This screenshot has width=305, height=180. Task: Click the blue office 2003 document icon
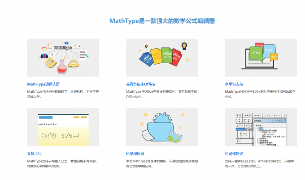pos(147,59)
